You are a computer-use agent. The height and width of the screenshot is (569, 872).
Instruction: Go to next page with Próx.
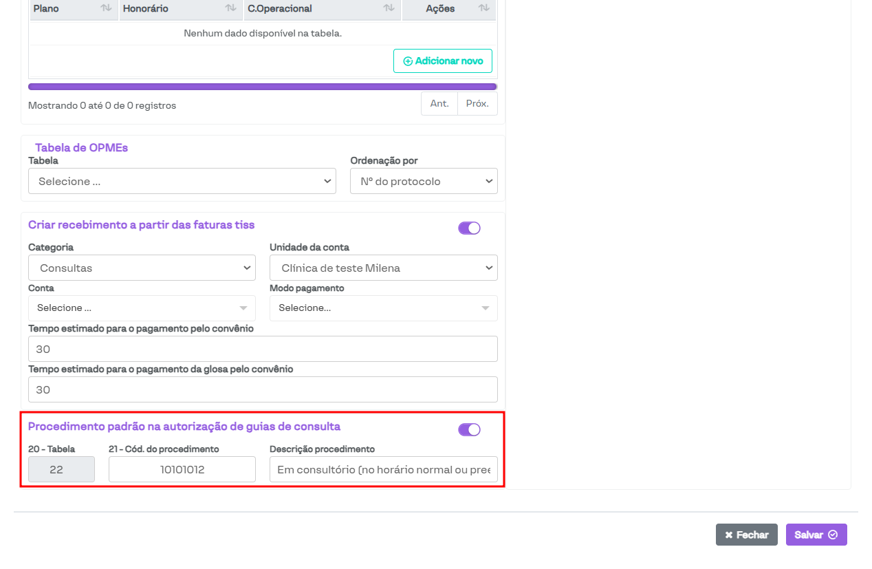[477, 103]
